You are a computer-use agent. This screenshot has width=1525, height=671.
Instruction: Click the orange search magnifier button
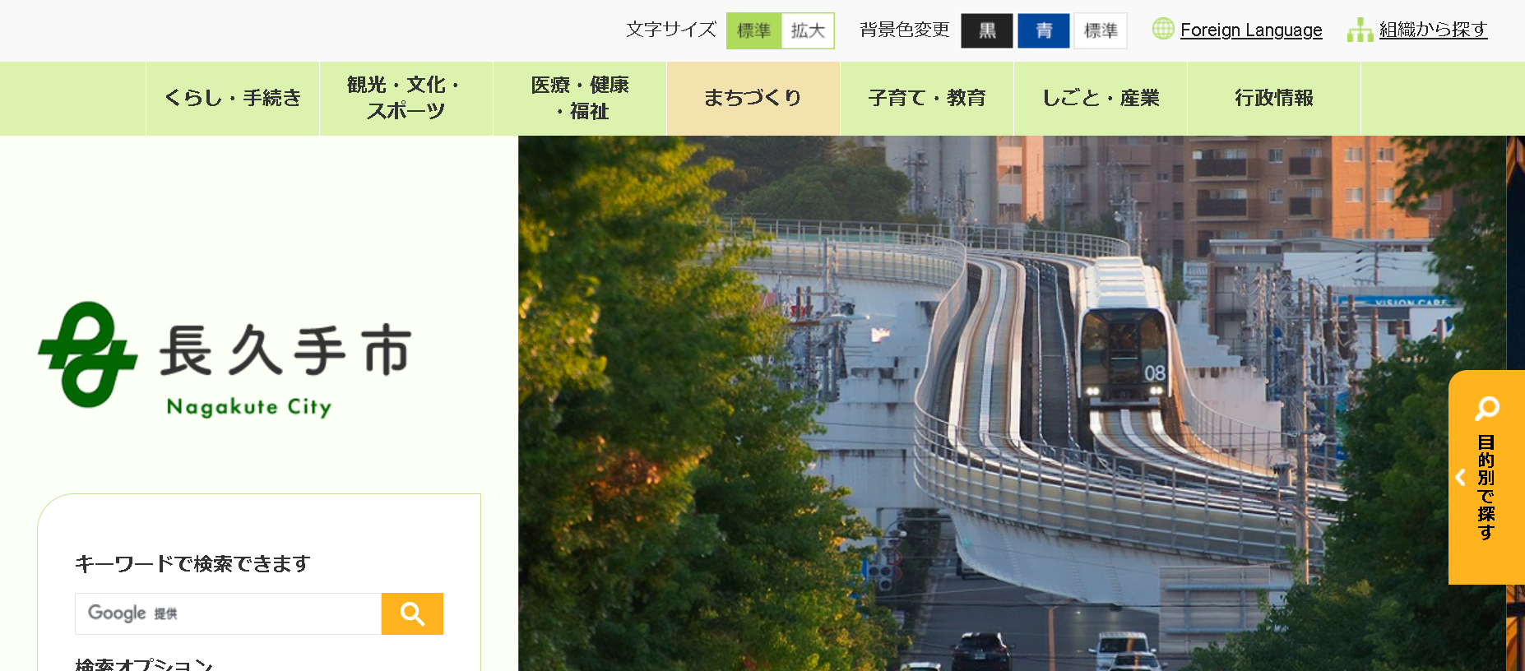pyautogui.click(x=412, y=613)
